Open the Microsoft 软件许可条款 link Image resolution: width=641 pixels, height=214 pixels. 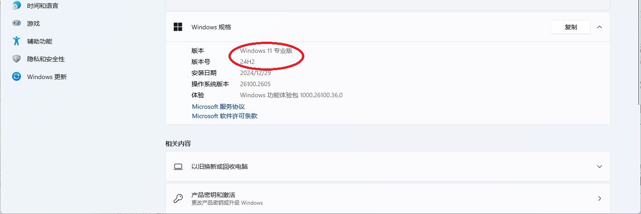[225, 116]
